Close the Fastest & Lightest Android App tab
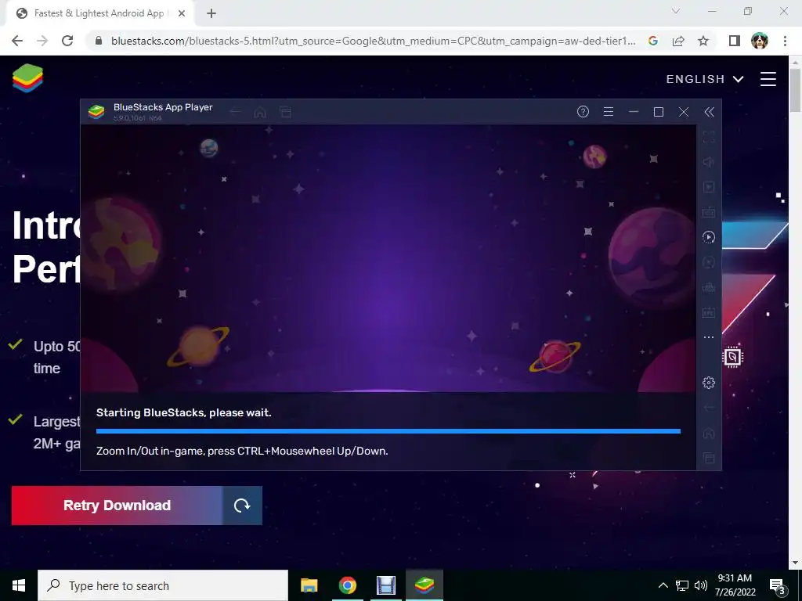This screenshot has height=601, width=802. 182,14
